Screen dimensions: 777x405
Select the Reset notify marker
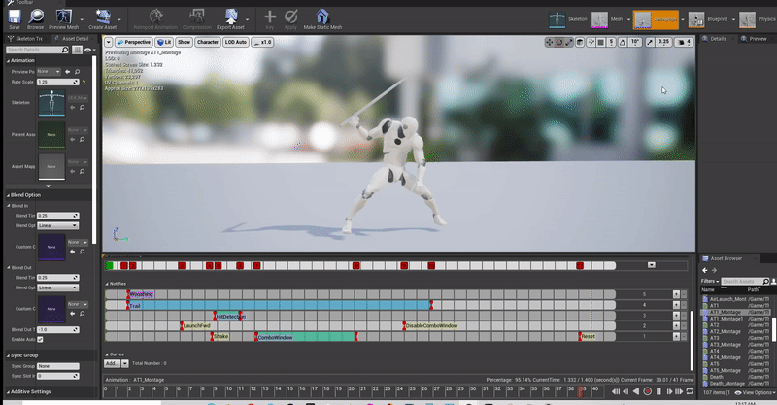pyautogui.click(x=588, y=337)
